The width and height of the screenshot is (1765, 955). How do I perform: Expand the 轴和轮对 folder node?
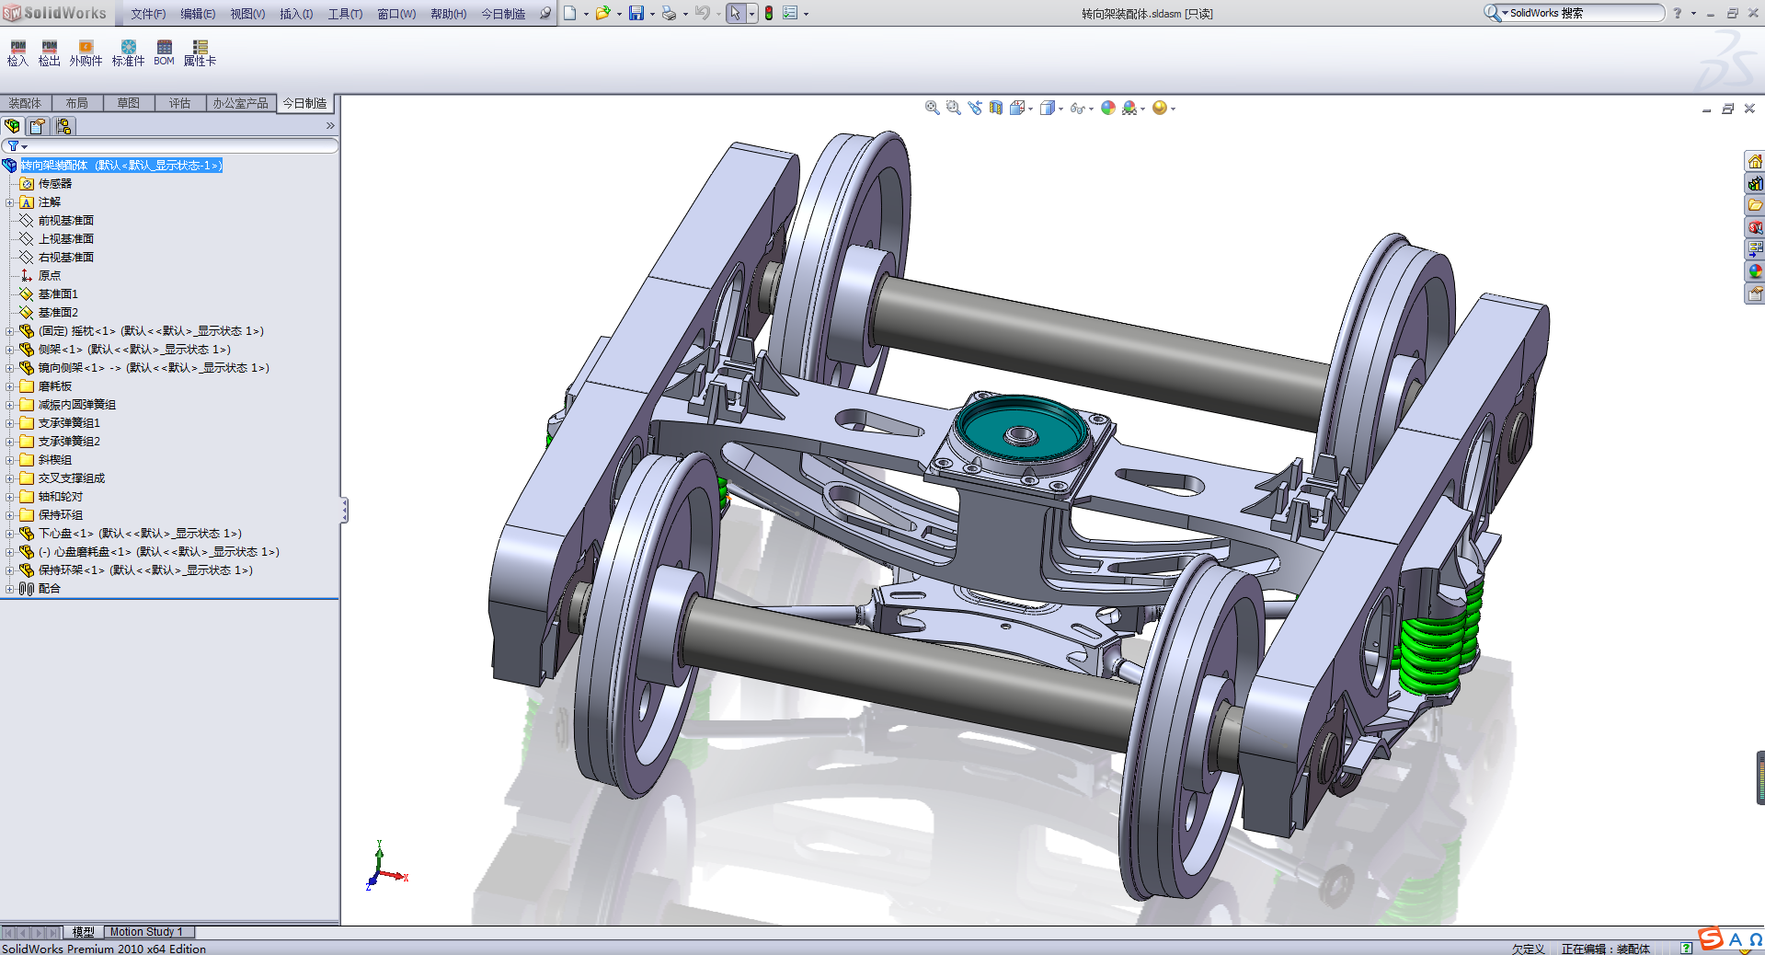[x=10, y=497]
